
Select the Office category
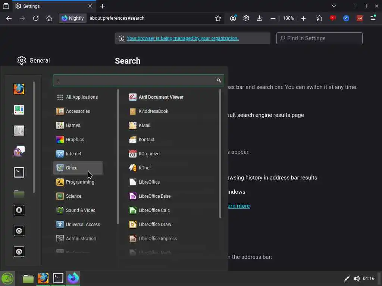78,168
